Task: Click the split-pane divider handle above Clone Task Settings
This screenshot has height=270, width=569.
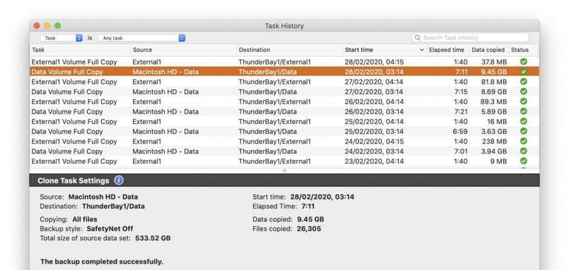Action: pyautogui.click(x=284, y=171)
